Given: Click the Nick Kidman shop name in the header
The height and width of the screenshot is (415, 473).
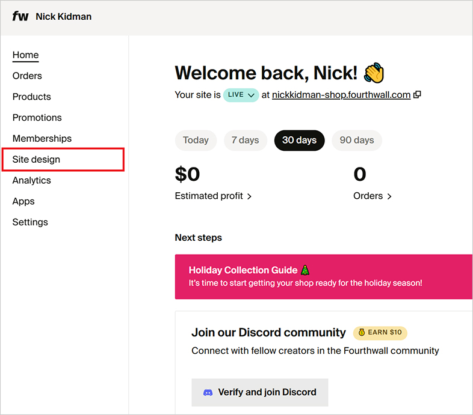Looking at the screenshot, I should 64,17.
